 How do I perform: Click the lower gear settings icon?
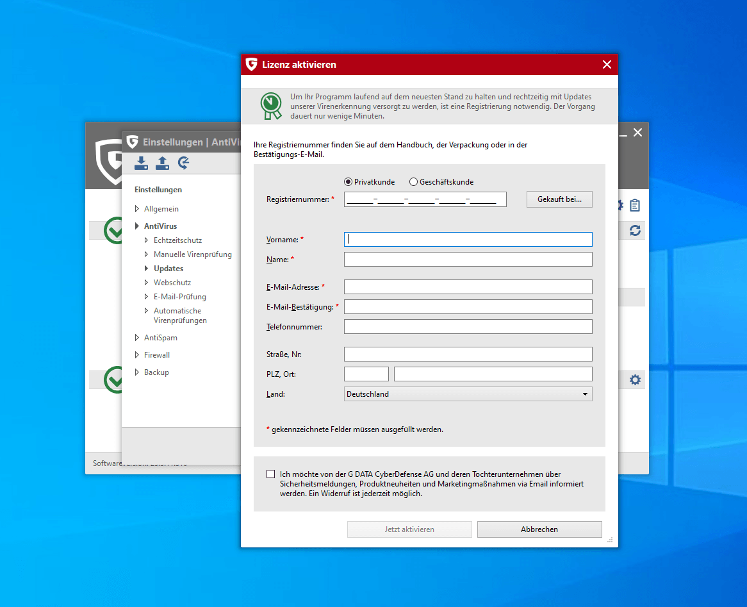[635, 380]
